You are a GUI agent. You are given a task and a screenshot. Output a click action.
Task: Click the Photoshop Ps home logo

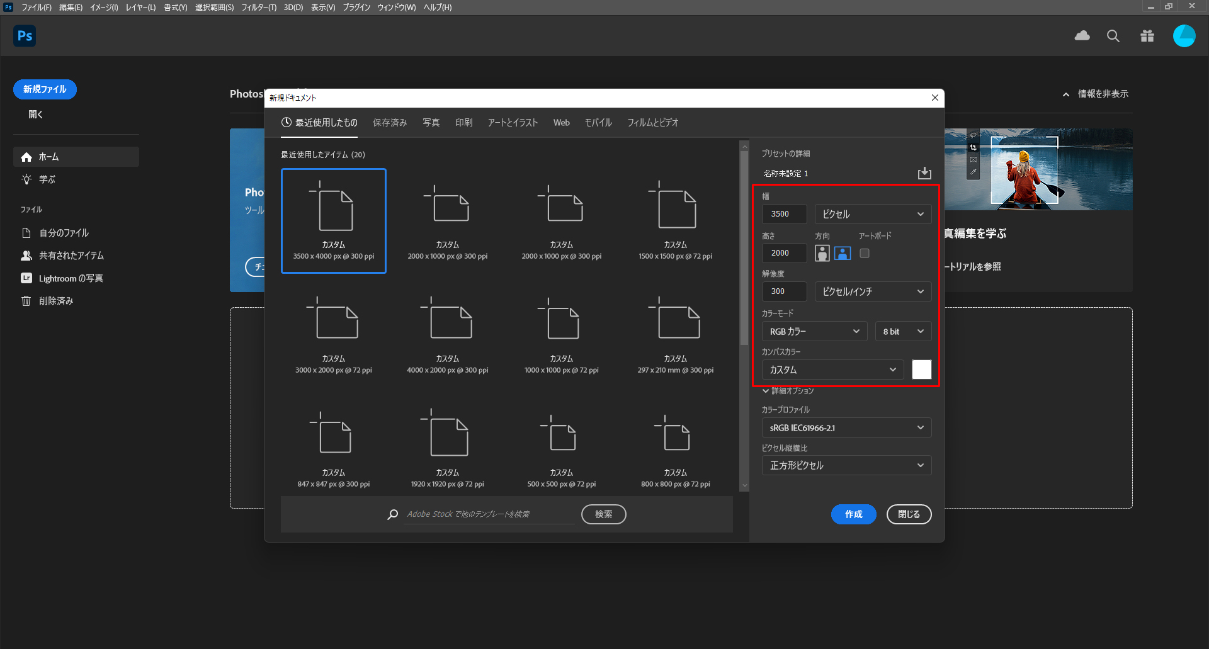point(25,36)
